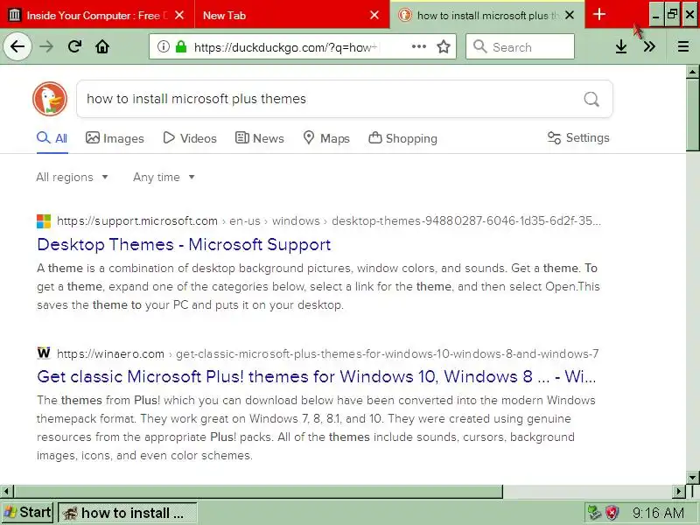Click the red shield tray icon
700x525 pixels.
[x=612, y=513]
